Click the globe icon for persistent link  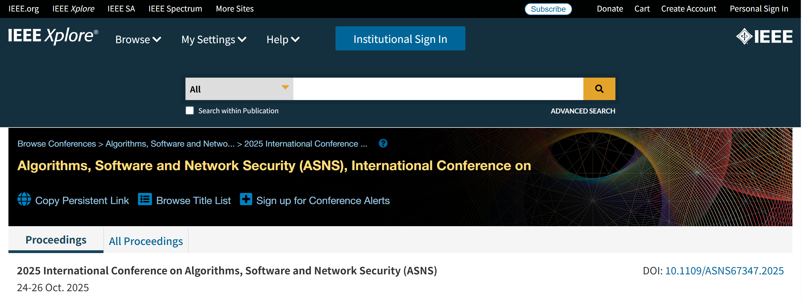coord(24,200)
